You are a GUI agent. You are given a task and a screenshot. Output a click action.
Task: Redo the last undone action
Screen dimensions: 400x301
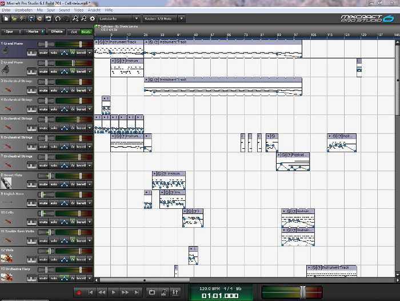coord(66,19)
